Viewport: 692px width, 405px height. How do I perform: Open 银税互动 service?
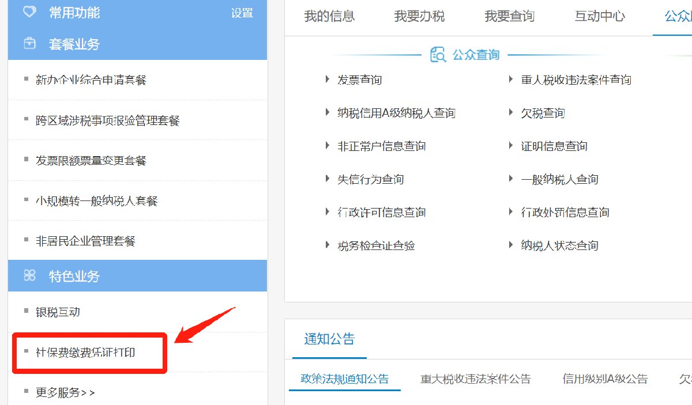(x=58, y=312)
